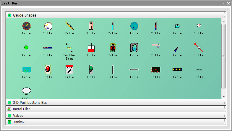Choose the ToolBox Item pipe shape
The image size is (232, 131).
[x=69, y=47]
